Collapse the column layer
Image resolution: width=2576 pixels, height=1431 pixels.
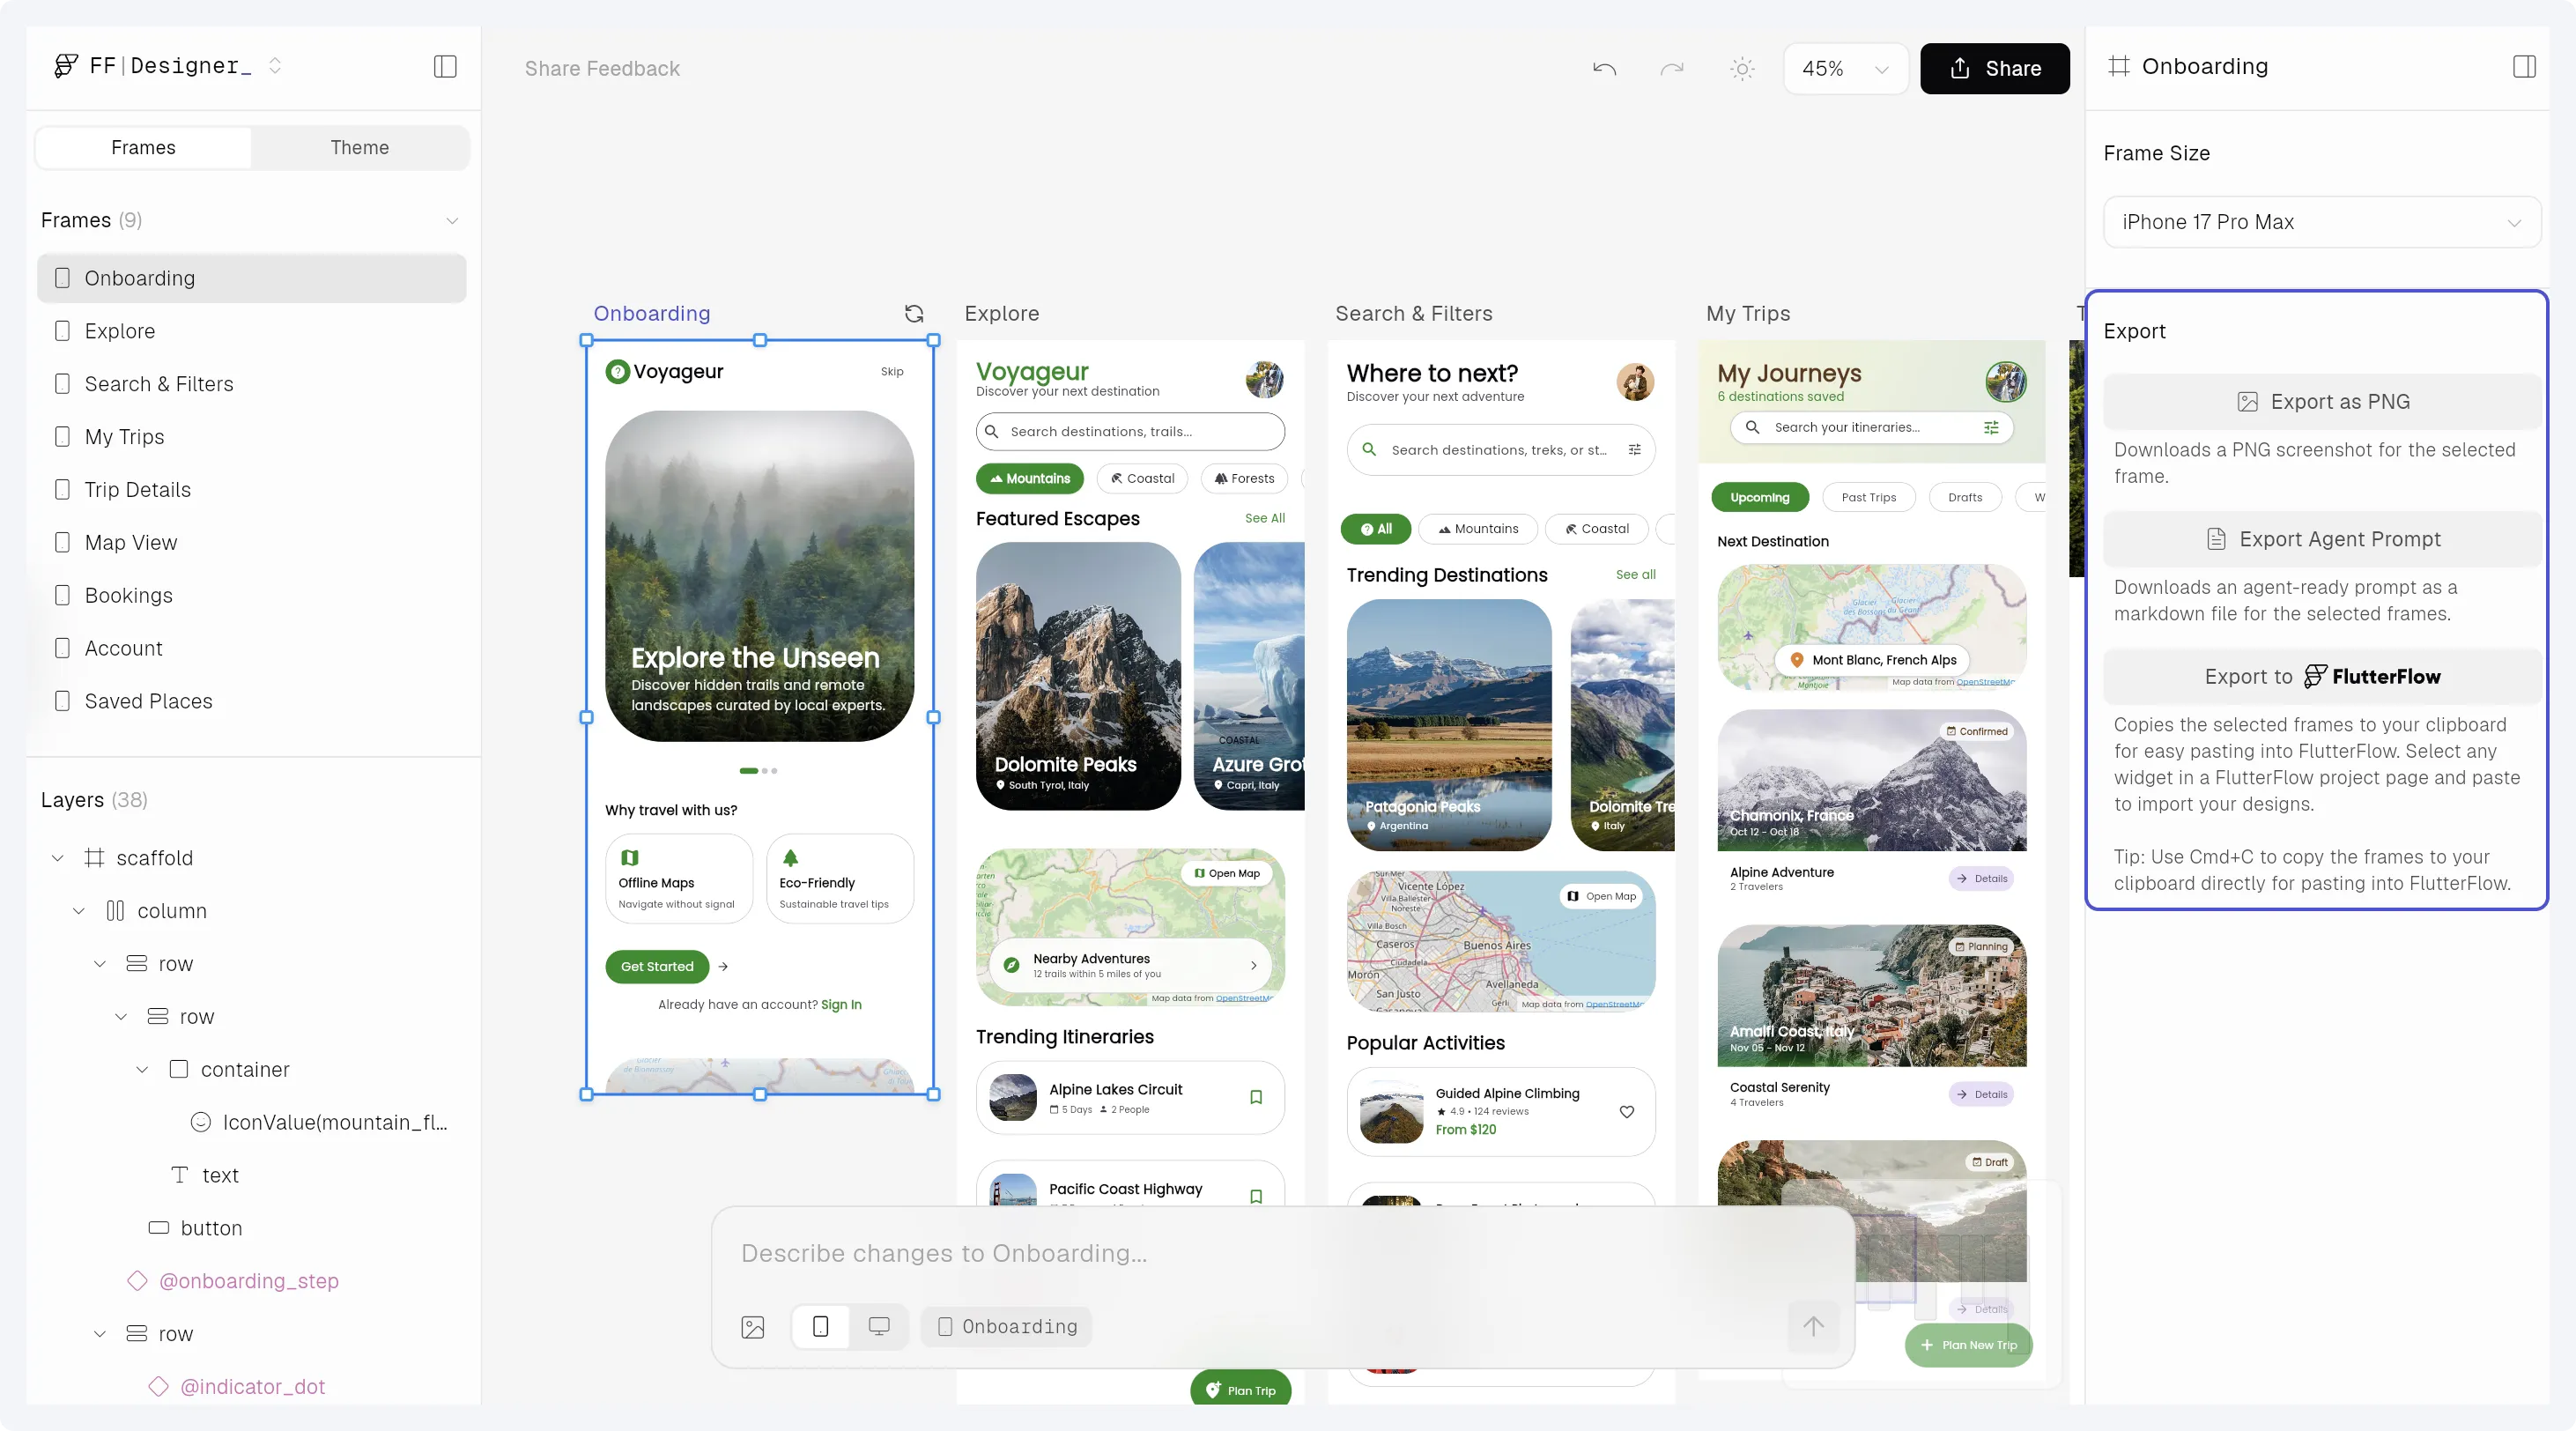point(79,911)
